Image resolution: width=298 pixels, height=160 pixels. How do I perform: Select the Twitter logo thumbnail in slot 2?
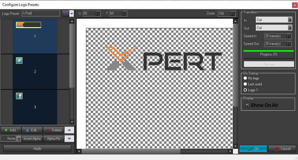tap(19, 60)
